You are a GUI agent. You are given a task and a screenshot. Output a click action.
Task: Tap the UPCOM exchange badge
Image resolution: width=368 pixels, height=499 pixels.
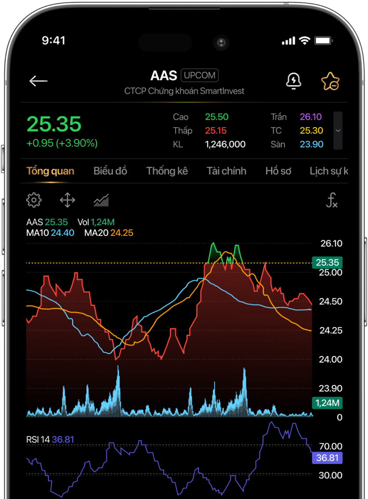199,75
